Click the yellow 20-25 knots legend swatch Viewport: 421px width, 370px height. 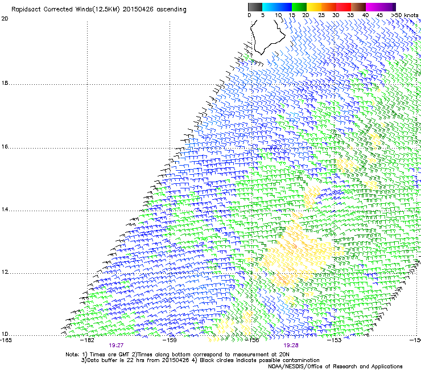[x=314, y=7]
